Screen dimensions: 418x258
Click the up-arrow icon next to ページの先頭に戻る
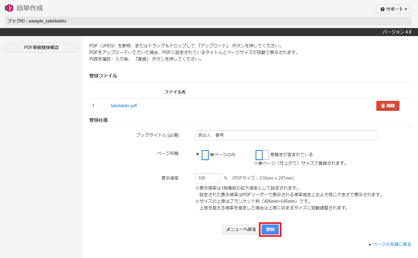369,244
